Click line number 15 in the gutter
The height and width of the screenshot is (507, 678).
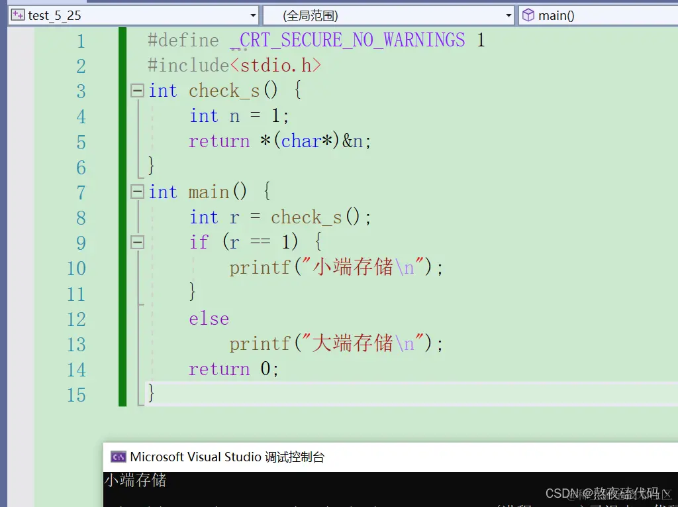76,395
